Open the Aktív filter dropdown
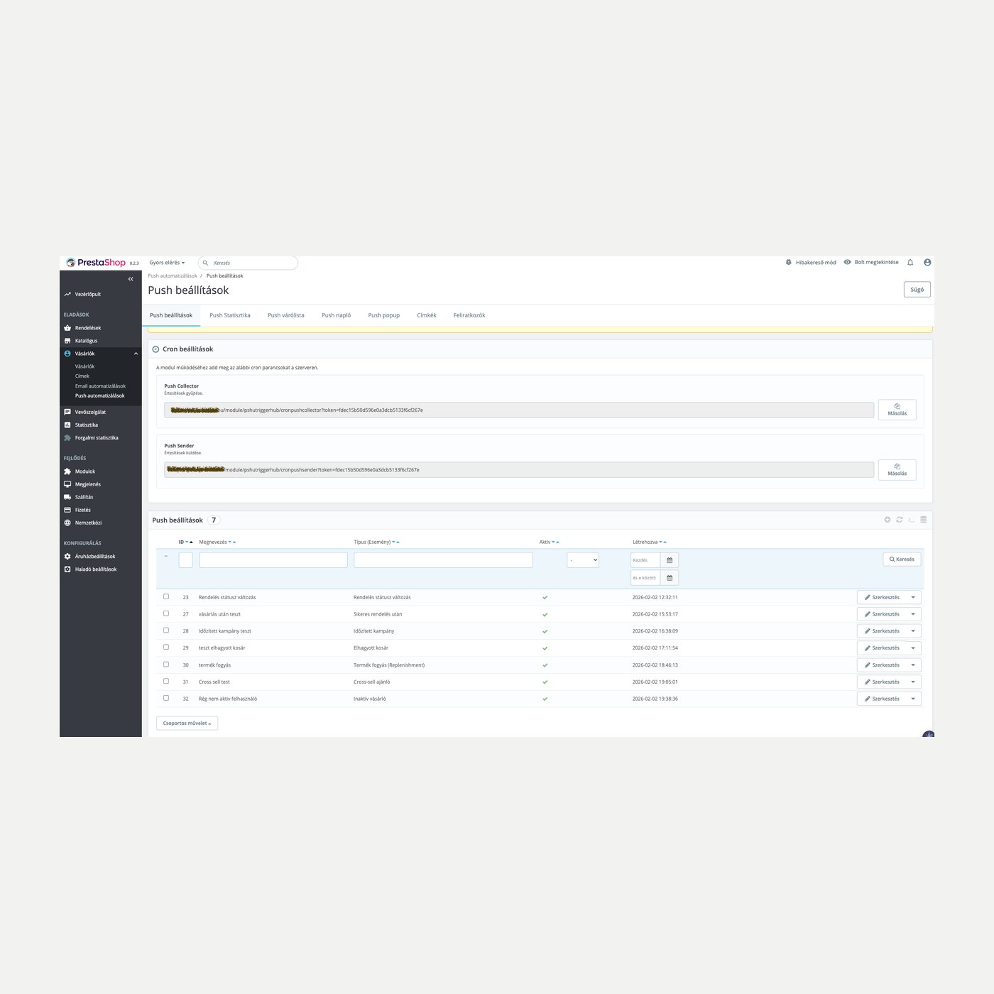Screen dimensions: 994x994 (583, 560)
